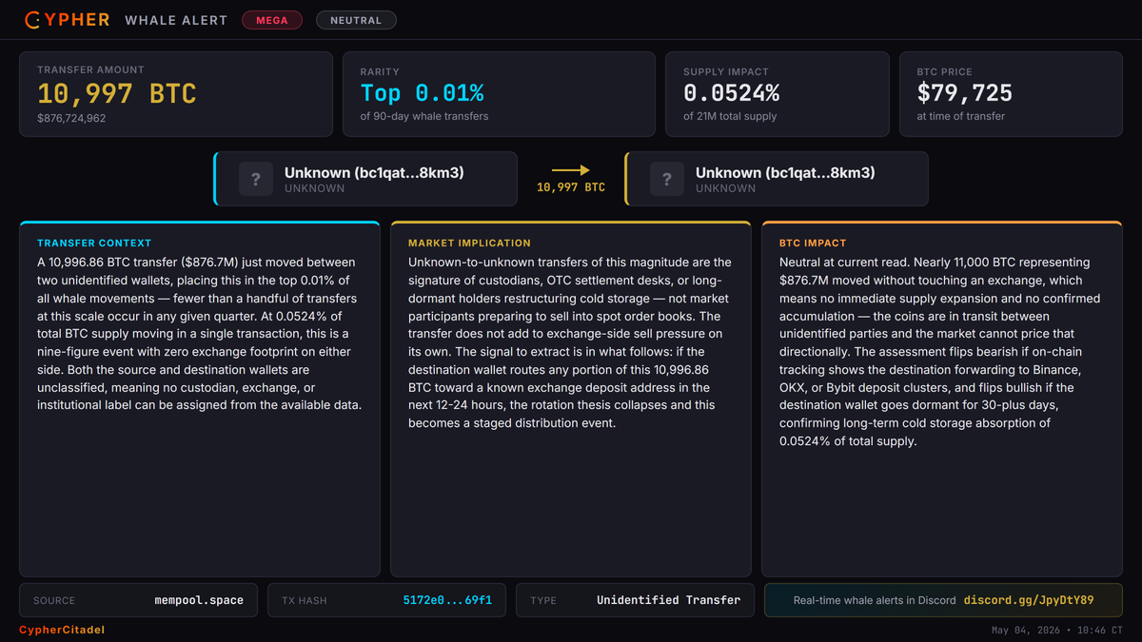Click the yellow transfer arrow between the wallets
The image size is (1142, 642).
pyautogui.click(x=571, y=170)
